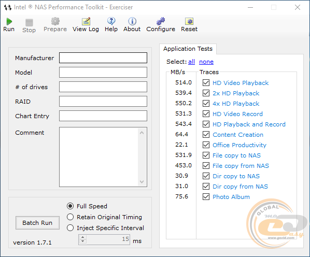Uncheck the HD Video Record checkbox
Viewport: 310px width, 257px height.
pos(206,113)
